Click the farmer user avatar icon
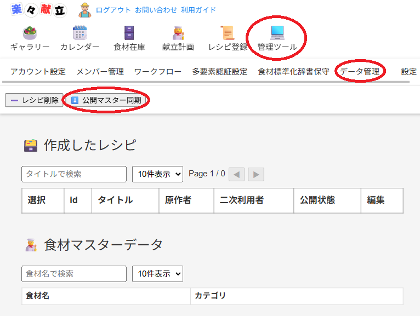 85,10
